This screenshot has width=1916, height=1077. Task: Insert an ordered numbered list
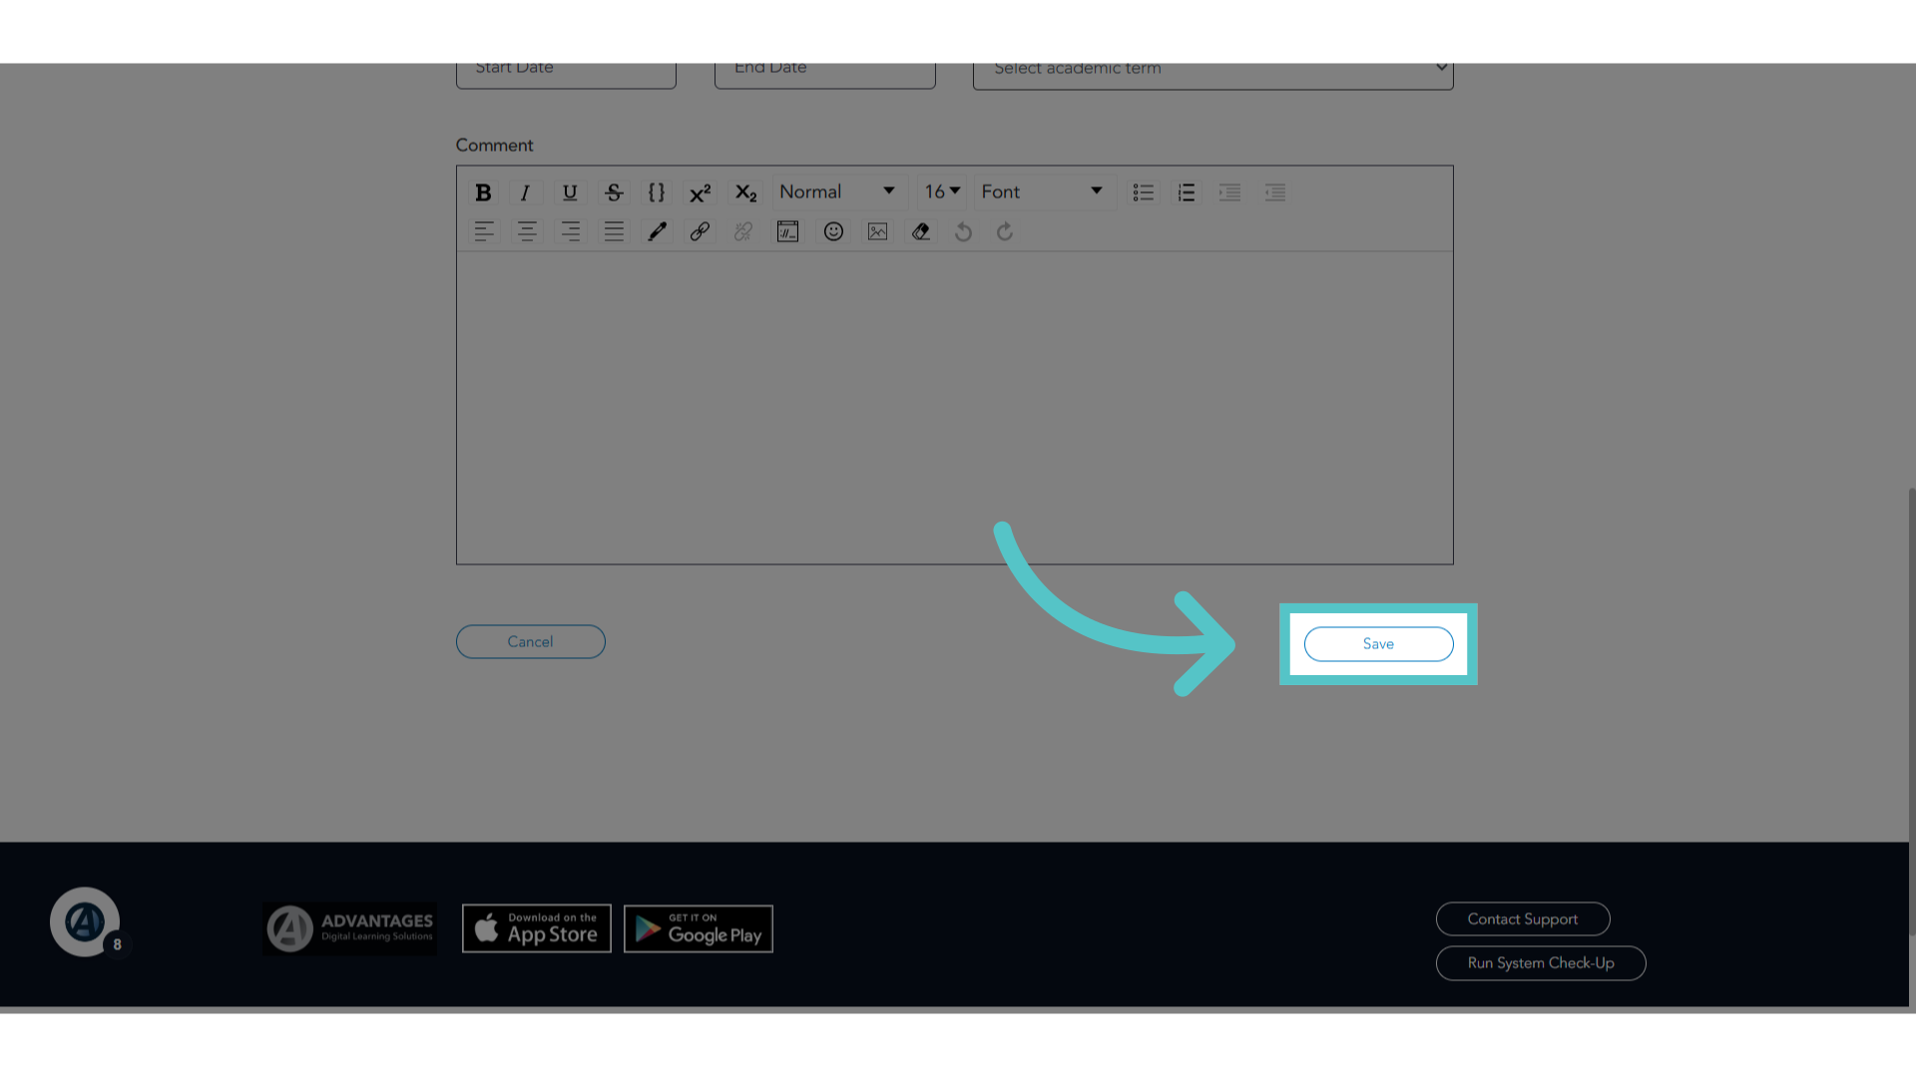pyautogui.click(x=1187, y=192)
